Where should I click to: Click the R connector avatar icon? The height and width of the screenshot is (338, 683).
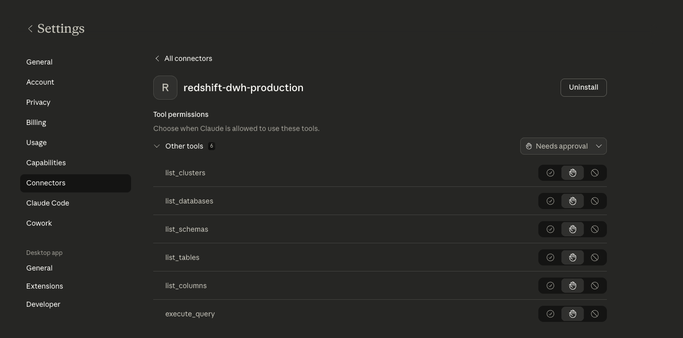click(x=165, y=88)
